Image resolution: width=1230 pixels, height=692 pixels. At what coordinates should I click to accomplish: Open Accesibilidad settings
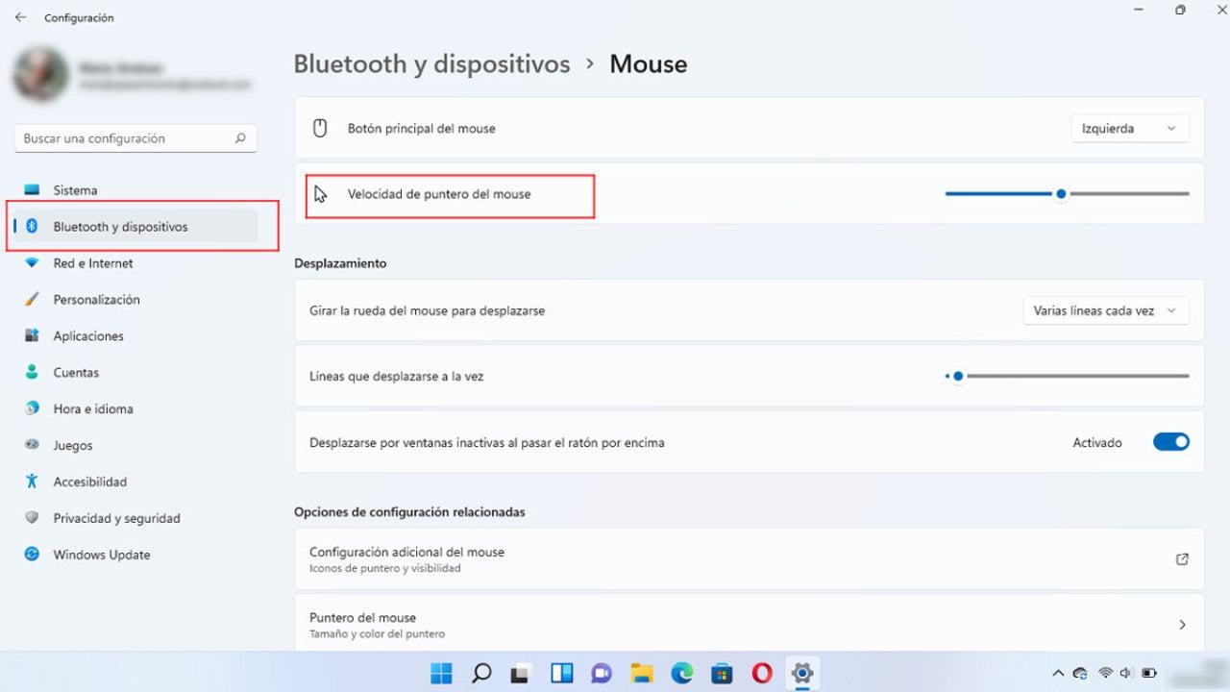[x=88, y=482]
